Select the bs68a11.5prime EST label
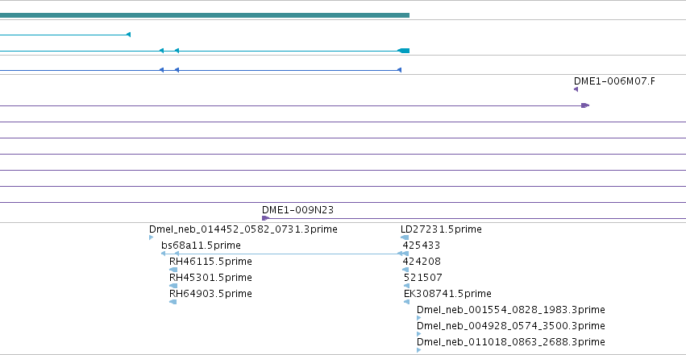The height and width of the screenshot is (355, 686). tap(201, 246)
